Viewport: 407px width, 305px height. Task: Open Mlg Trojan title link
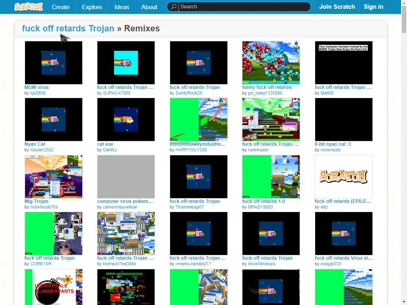[x=36, y=201]
